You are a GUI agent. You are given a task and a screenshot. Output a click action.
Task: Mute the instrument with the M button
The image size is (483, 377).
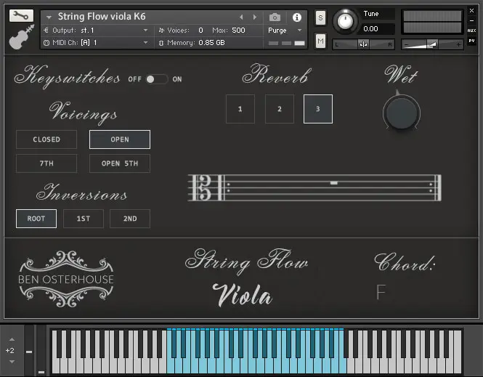point(320,41)
